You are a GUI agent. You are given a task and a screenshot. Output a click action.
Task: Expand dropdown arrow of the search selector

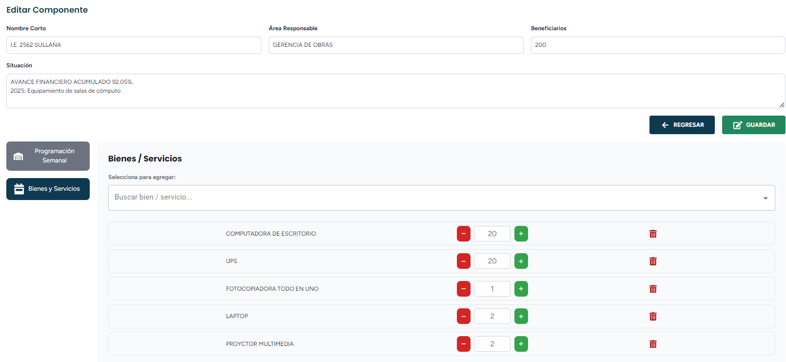pos(765,198)
